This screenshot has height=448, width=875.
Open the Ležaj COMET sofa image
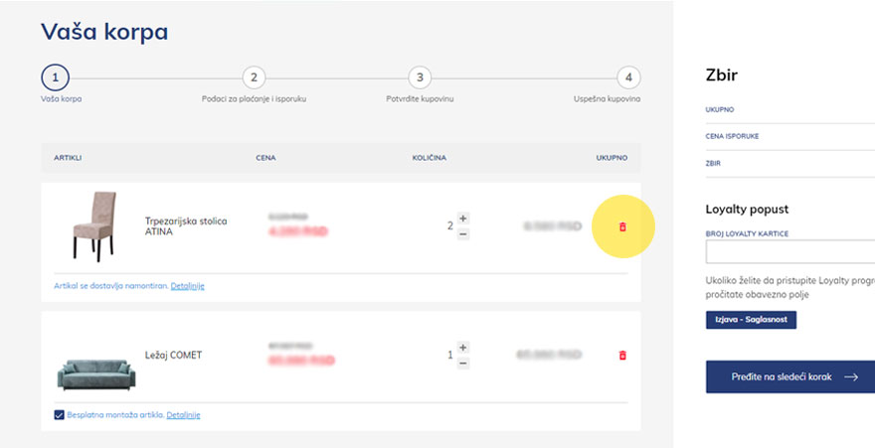click(96, 373)
